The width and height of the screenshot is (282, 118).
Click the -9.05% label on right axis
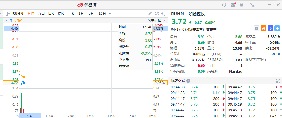[x=160, y=83]
